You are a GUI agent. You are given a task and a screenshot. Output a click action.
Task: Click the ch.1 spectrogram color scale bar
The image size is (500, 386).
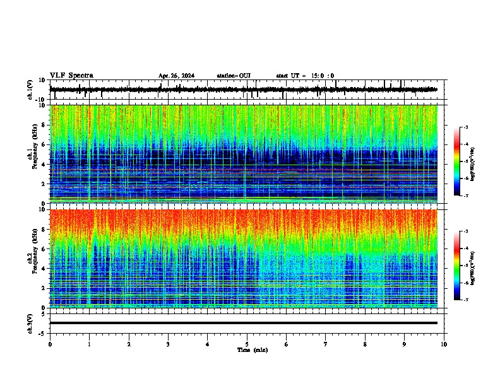pos(457,161)
